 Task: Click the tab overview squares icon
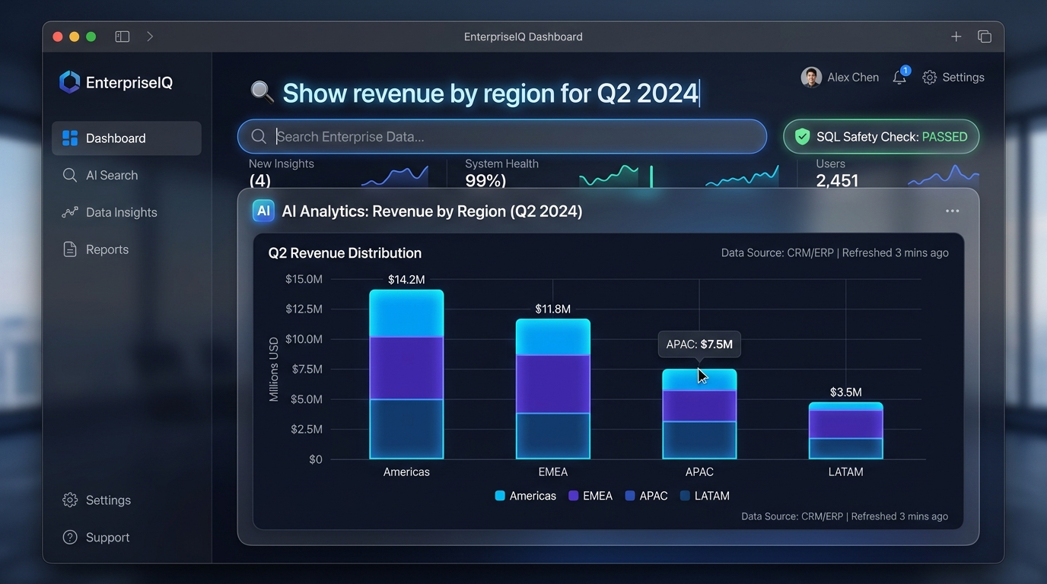[985, 36]
